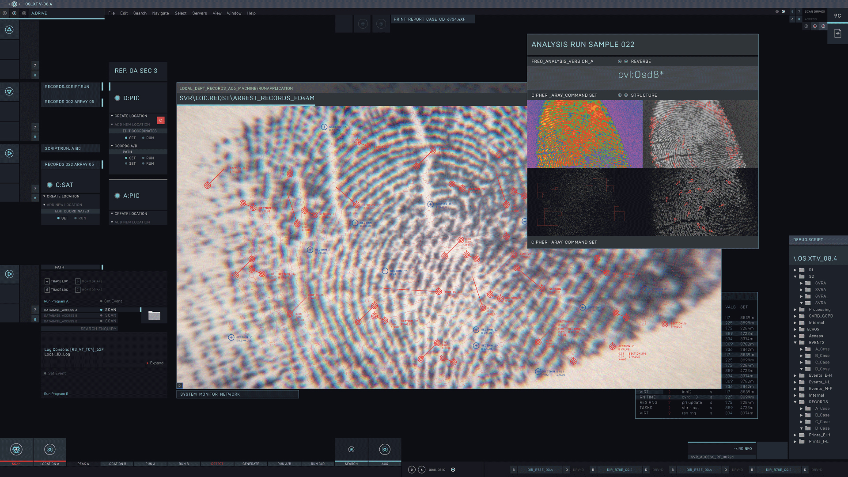Select the DEBUG.SCRIPT tab

coord(818,240)
